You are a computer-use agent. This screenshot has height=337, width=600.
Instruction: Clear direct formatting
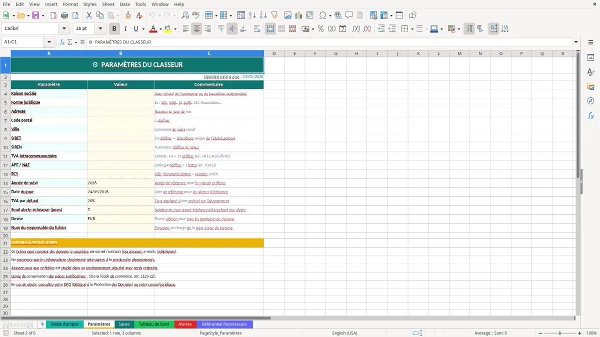139,15
